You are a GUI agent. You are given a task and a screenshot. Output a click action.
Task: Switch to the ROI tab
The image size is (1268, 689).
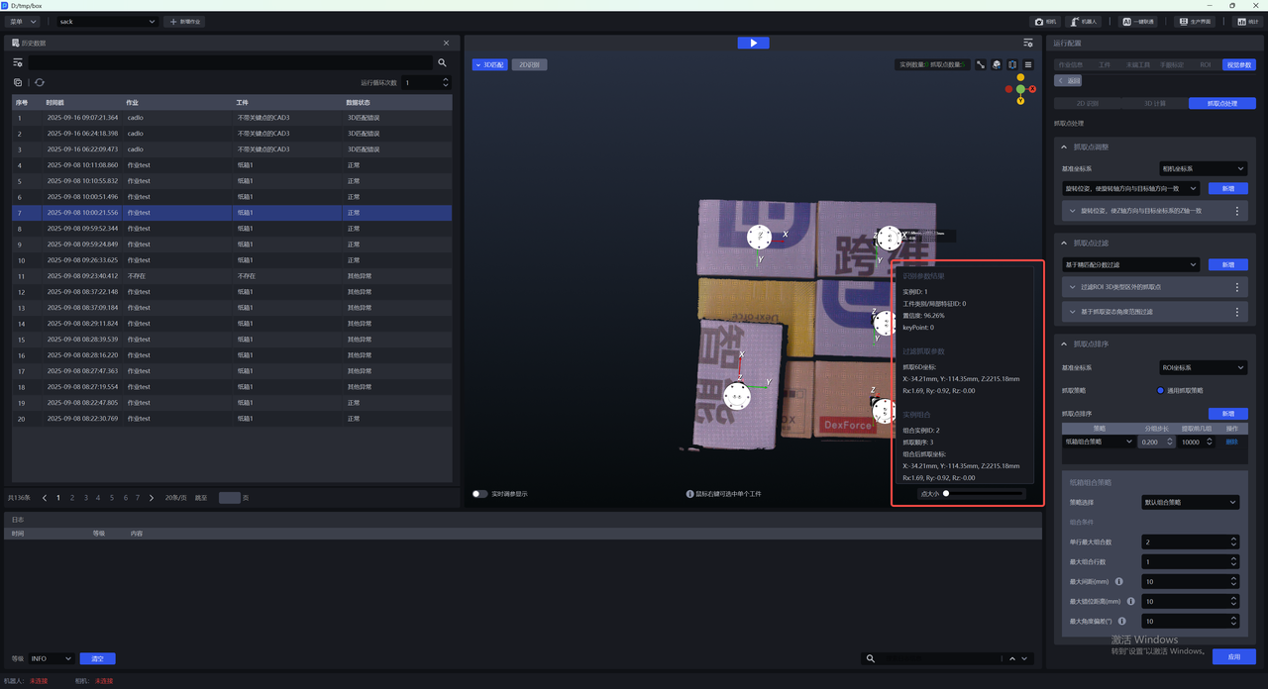pyautogui.click(x=1206, y=65)
